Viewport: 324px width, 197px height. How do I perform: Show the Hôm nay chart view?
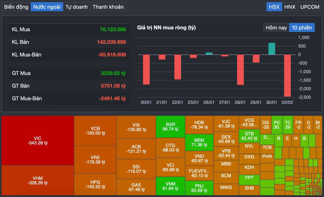(x=276, y=27)
